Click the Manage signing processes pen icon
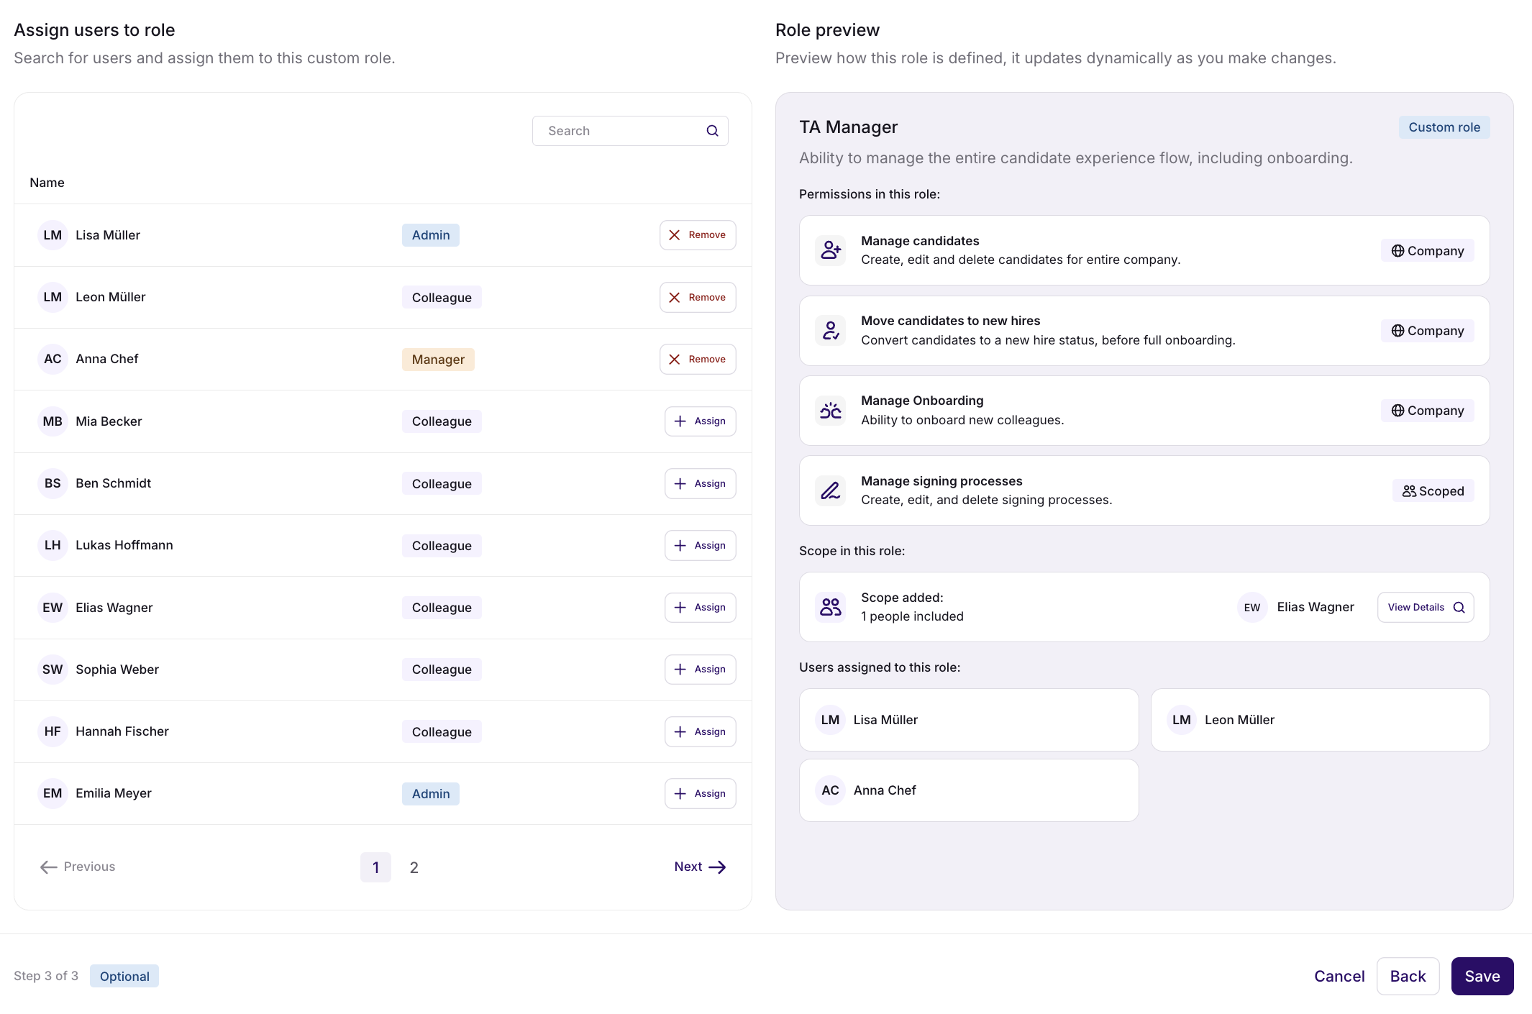The width and height of the screenshot is (1532, 1014). coord(831,490)
